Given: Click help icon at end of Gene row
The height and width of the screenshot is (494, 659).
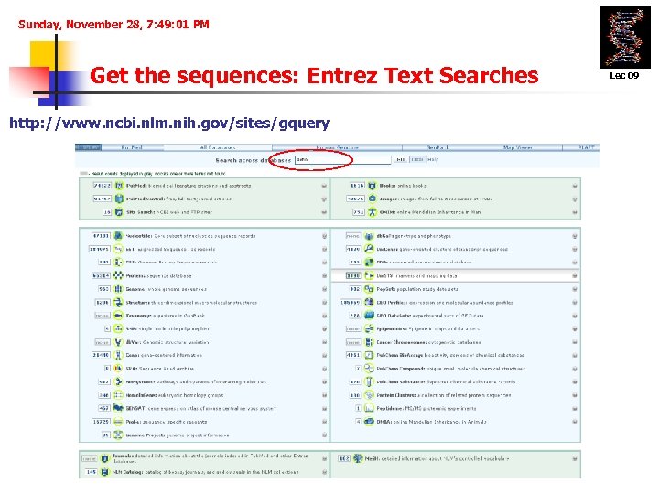Looking at the screenshot, I should coord(324,356).
